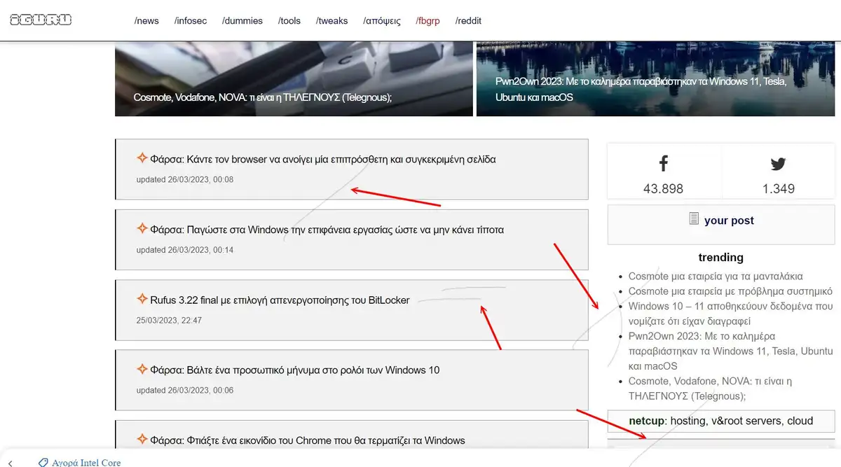The height and width of the screenshot is (467, 841).
Task: Open the Φάρσα browser επιπρόσθετη σελίδα article
Action: pos(323,160)
